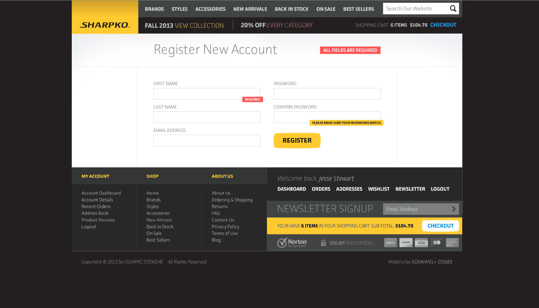Open the Returns footer link
This screenshot has width=539, height=308.
220,206
